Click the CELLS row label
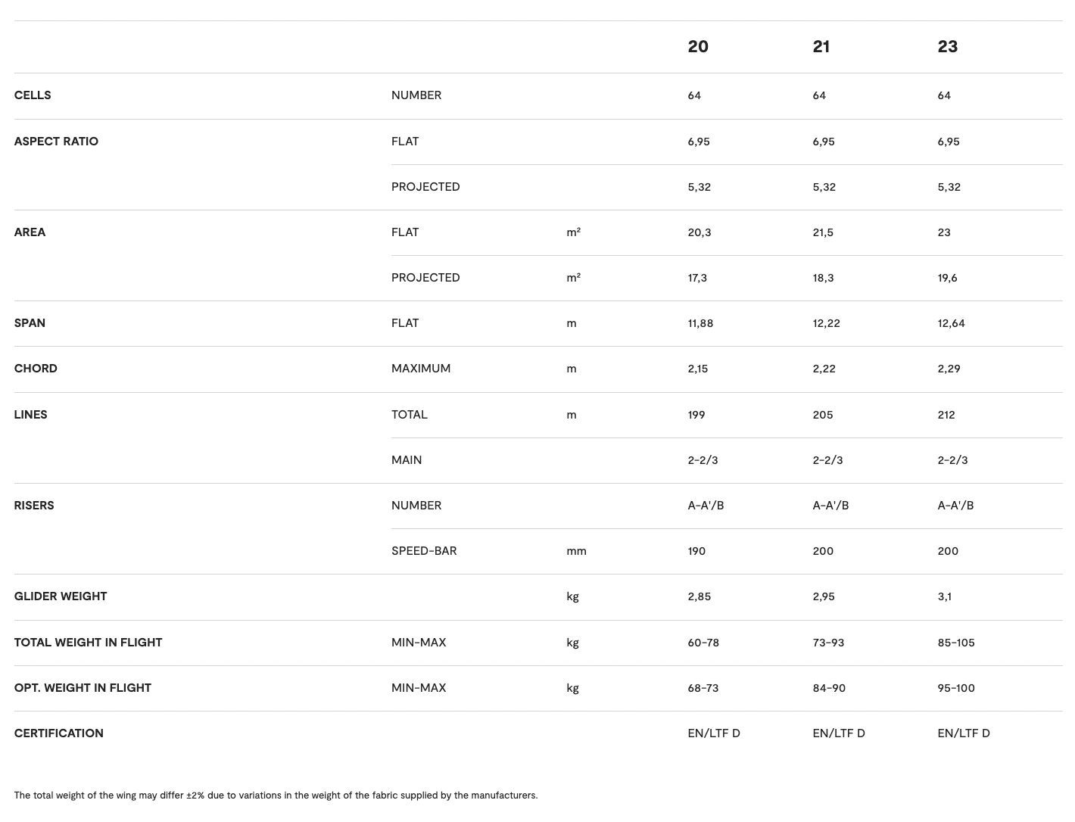The image size is (1075, 822). tap(33, 95)
